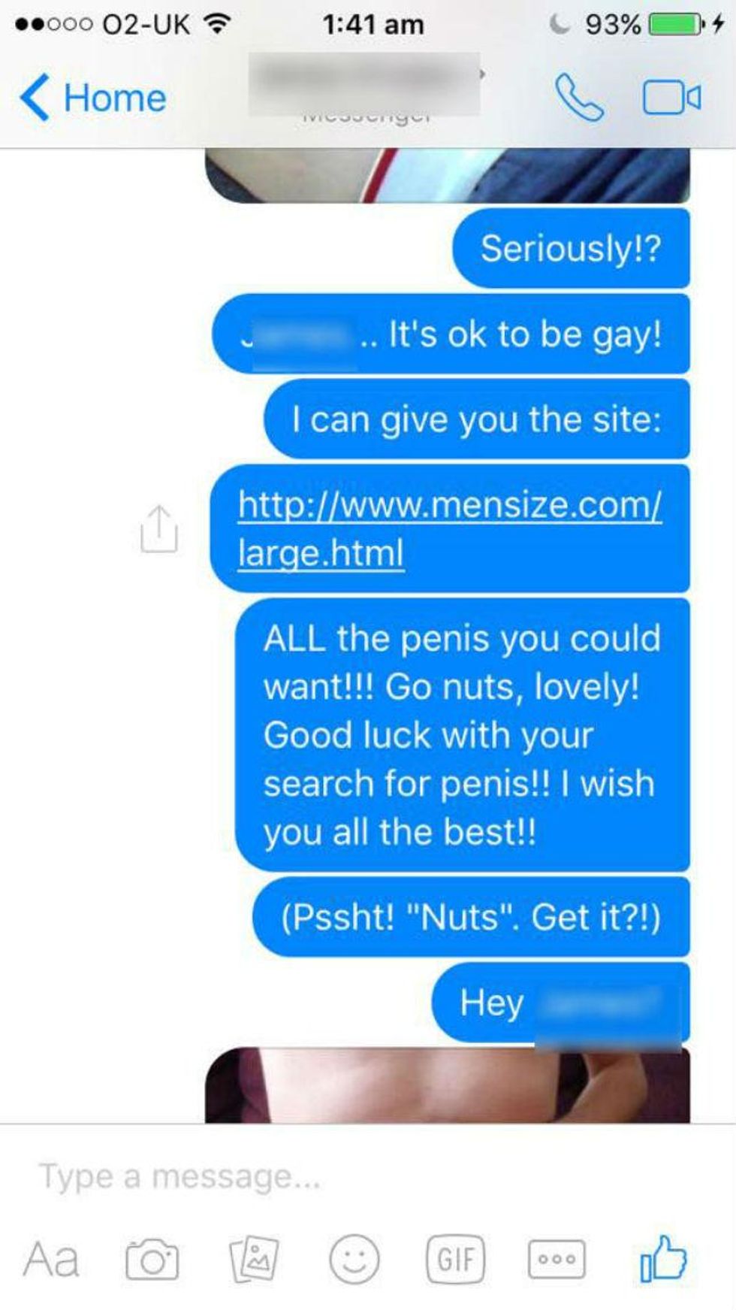736x1310 pixels.
Task: Select the Seriously!? message bubble
Action: 572,249
